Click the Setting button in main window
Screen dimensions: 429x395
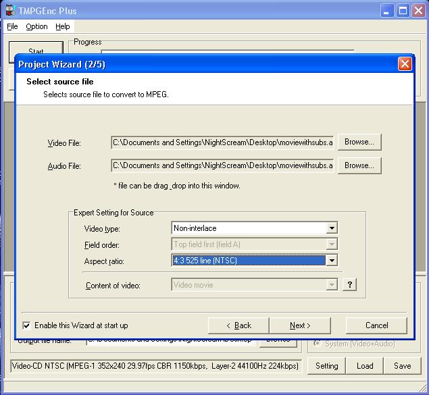coord(327,366)
